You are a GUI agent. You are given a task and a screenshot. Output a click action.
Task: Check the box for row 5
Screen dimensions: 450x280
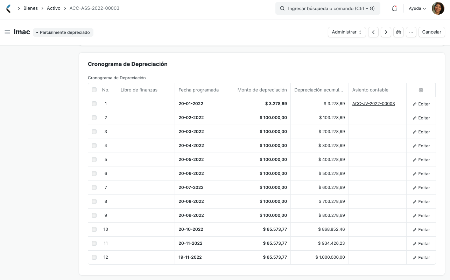click(x=94, y=160)
